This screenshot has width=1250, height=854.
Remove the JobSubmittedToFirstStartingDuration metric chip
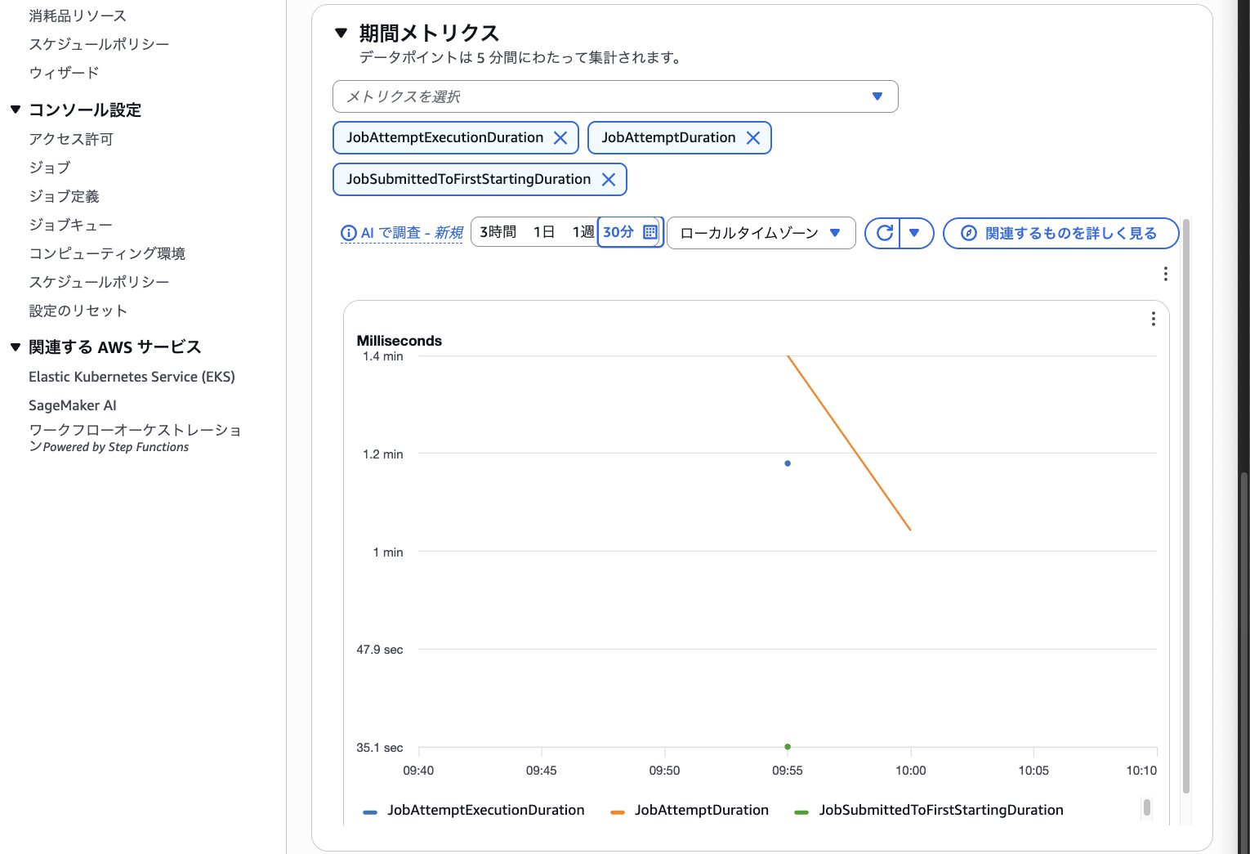(x=609, y=180)
